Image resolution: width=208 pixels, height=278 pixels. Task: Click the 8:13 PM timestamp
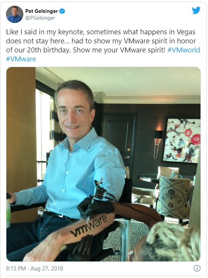tap(16, 269)
